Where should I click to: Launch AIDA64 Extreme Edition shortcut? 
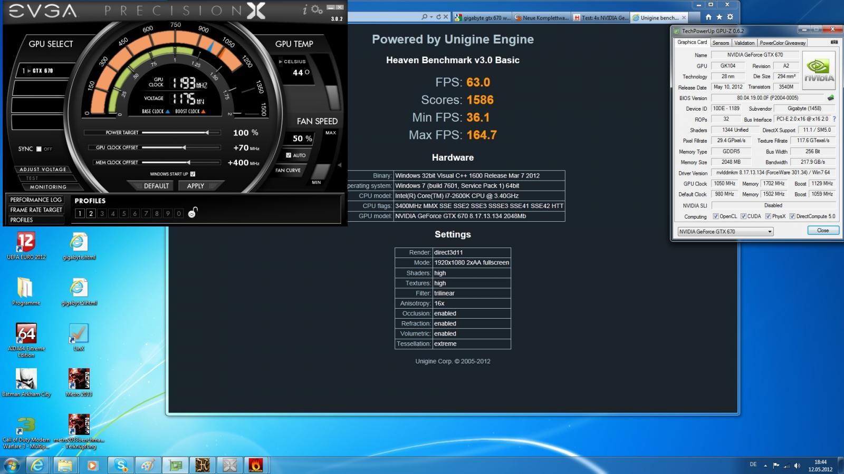pyautogui.click(x=26, y=340)
